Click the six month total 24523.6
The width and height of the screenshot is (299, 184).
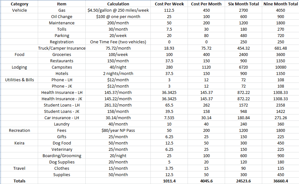click(243, 181)
